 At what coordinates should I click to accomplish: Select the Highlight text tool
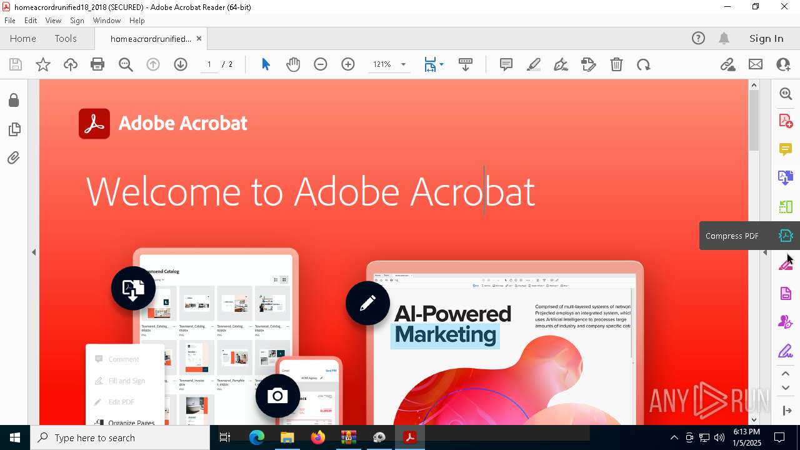coord(534,64)
